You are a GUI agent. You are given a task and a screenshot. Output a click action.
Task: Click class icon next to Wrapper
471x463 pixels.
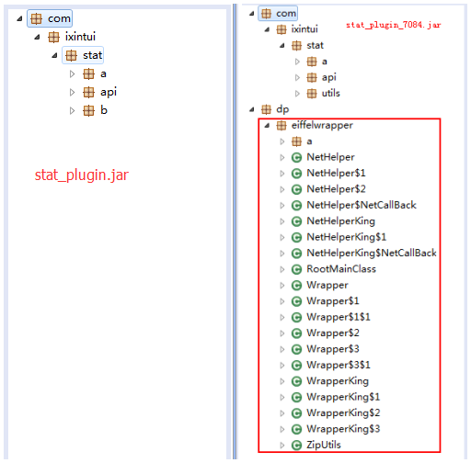(296, 286)
